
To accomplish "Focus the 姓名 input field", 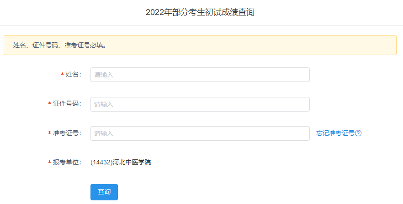I will coord(200,75).
